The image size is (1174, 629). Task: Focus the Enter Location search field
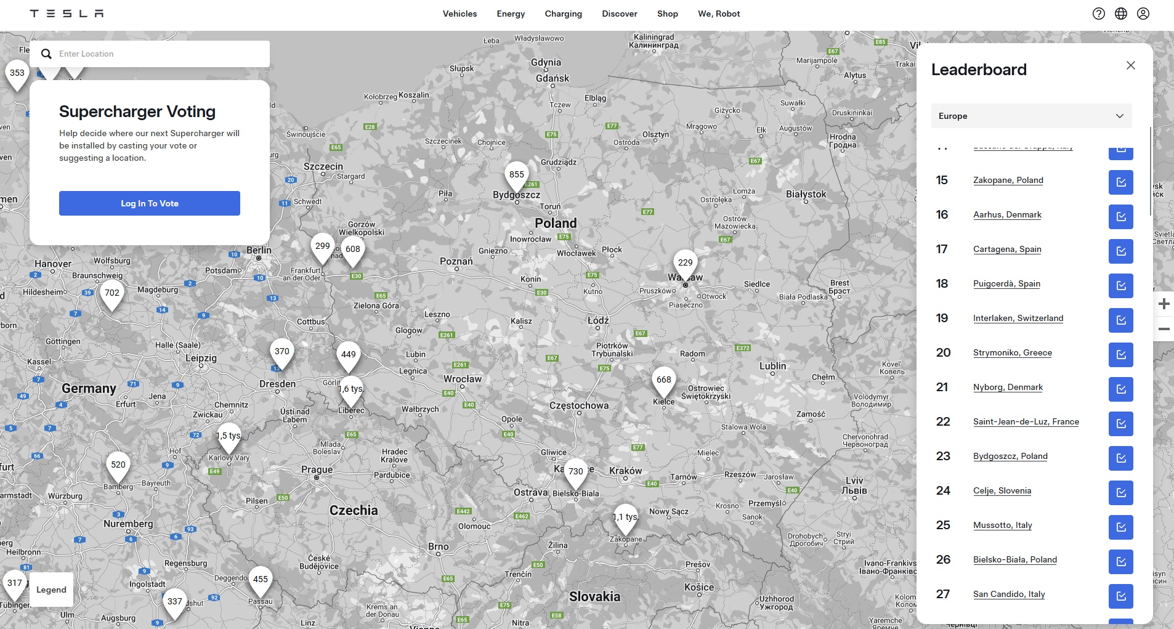pyautogui.click(x=150, y=54)
